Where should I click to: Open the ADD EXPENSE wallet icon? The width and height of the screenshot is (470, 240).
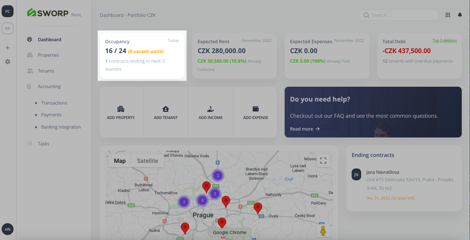[255, 108]
